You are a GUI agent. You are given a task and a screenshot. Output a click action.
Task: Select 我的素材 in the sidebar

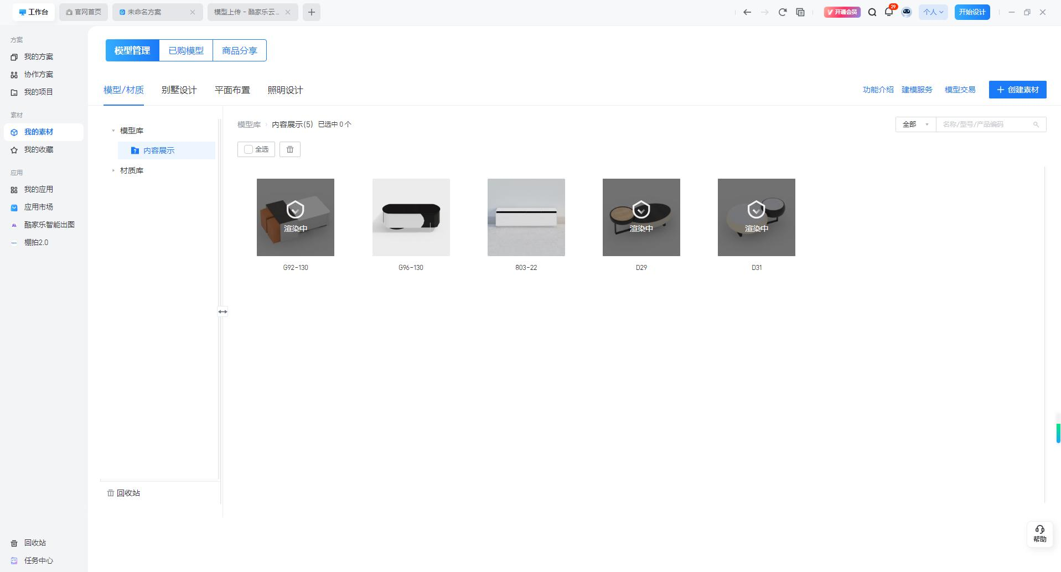[x=43, y=132]
